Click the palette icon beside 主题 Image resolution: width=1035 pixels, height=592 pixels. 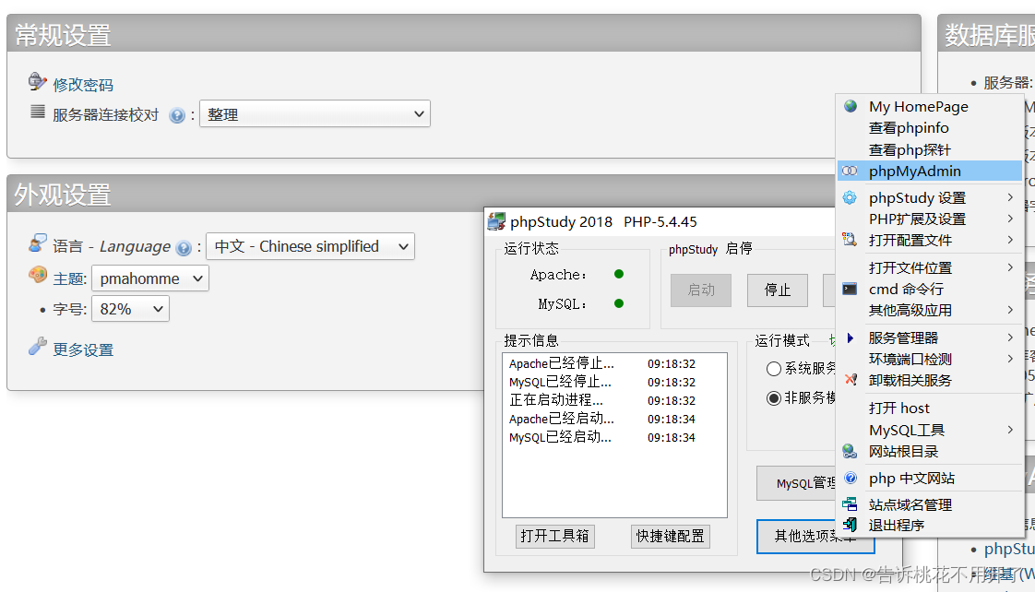(x=38, y=275)
